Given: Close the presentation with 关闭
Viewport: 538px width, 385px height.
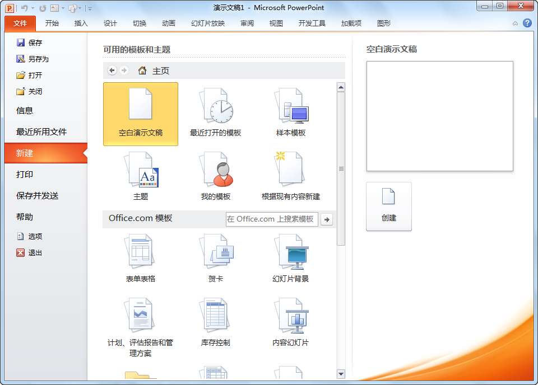Looking at the screenshot, I should pos(30,91).
